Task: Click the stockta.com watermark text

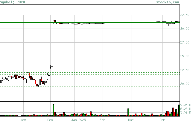Action: (x=167, y=2)
